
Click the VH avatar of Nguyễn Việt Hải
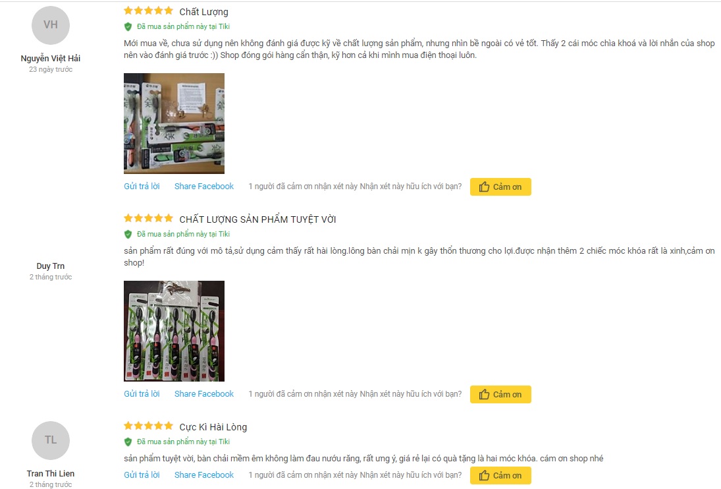(x=51, y=25)
